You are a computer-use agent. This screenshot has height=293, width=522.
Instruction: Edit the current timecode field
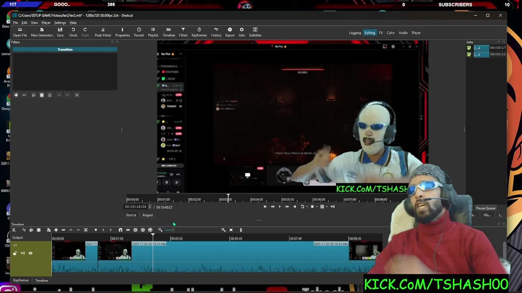click(136, 207)
